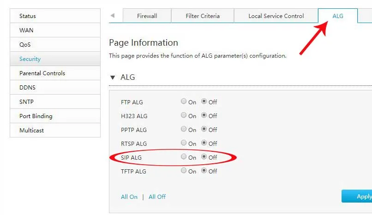Select RTSP ALG Off radio
The image size is (372, 215).
[x=204, y=143]
